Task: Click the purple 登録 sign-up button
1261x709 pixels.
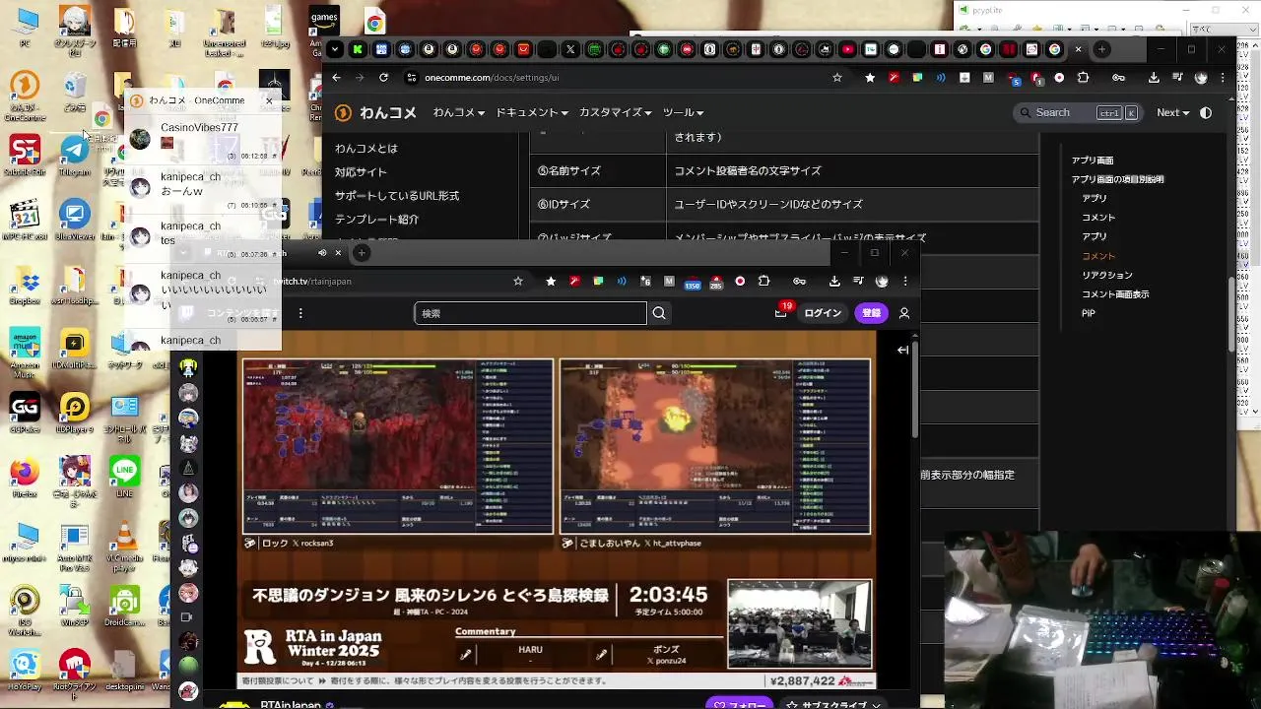Action: tap(872, 313)
